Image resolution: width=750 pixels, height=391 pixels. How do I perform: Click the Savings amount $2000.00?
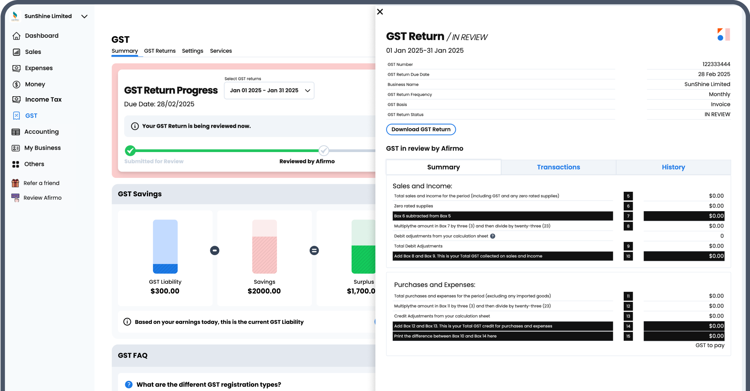(264, 291)
